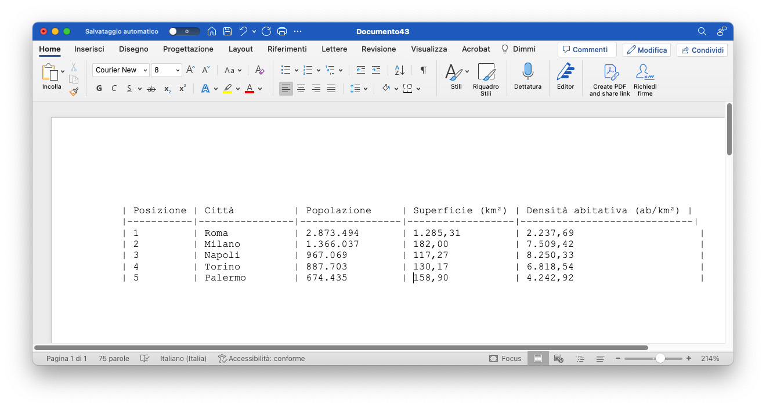Viewport: 766px width, 408px height.
Task: Open the Courier New font dropdown
Action: [x=121, y=70]
